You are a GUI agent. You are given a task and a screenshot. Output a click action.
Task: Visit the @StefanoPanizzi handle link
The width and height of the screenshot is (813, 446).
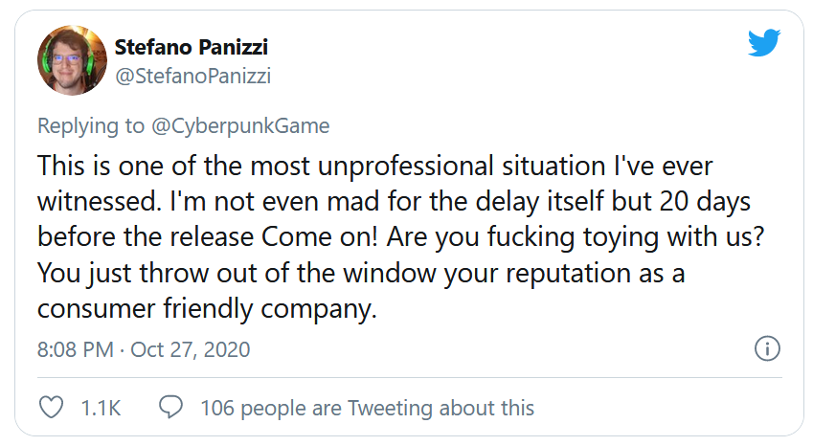click(192, 77)
